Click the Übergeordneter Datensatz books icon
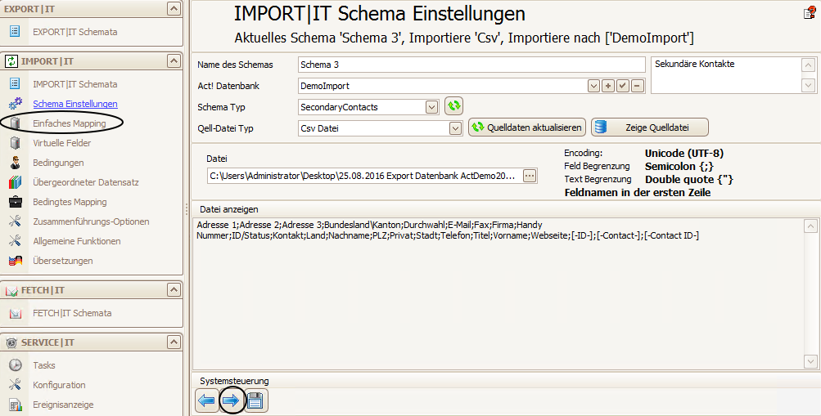821x416 pixels. 16,182
